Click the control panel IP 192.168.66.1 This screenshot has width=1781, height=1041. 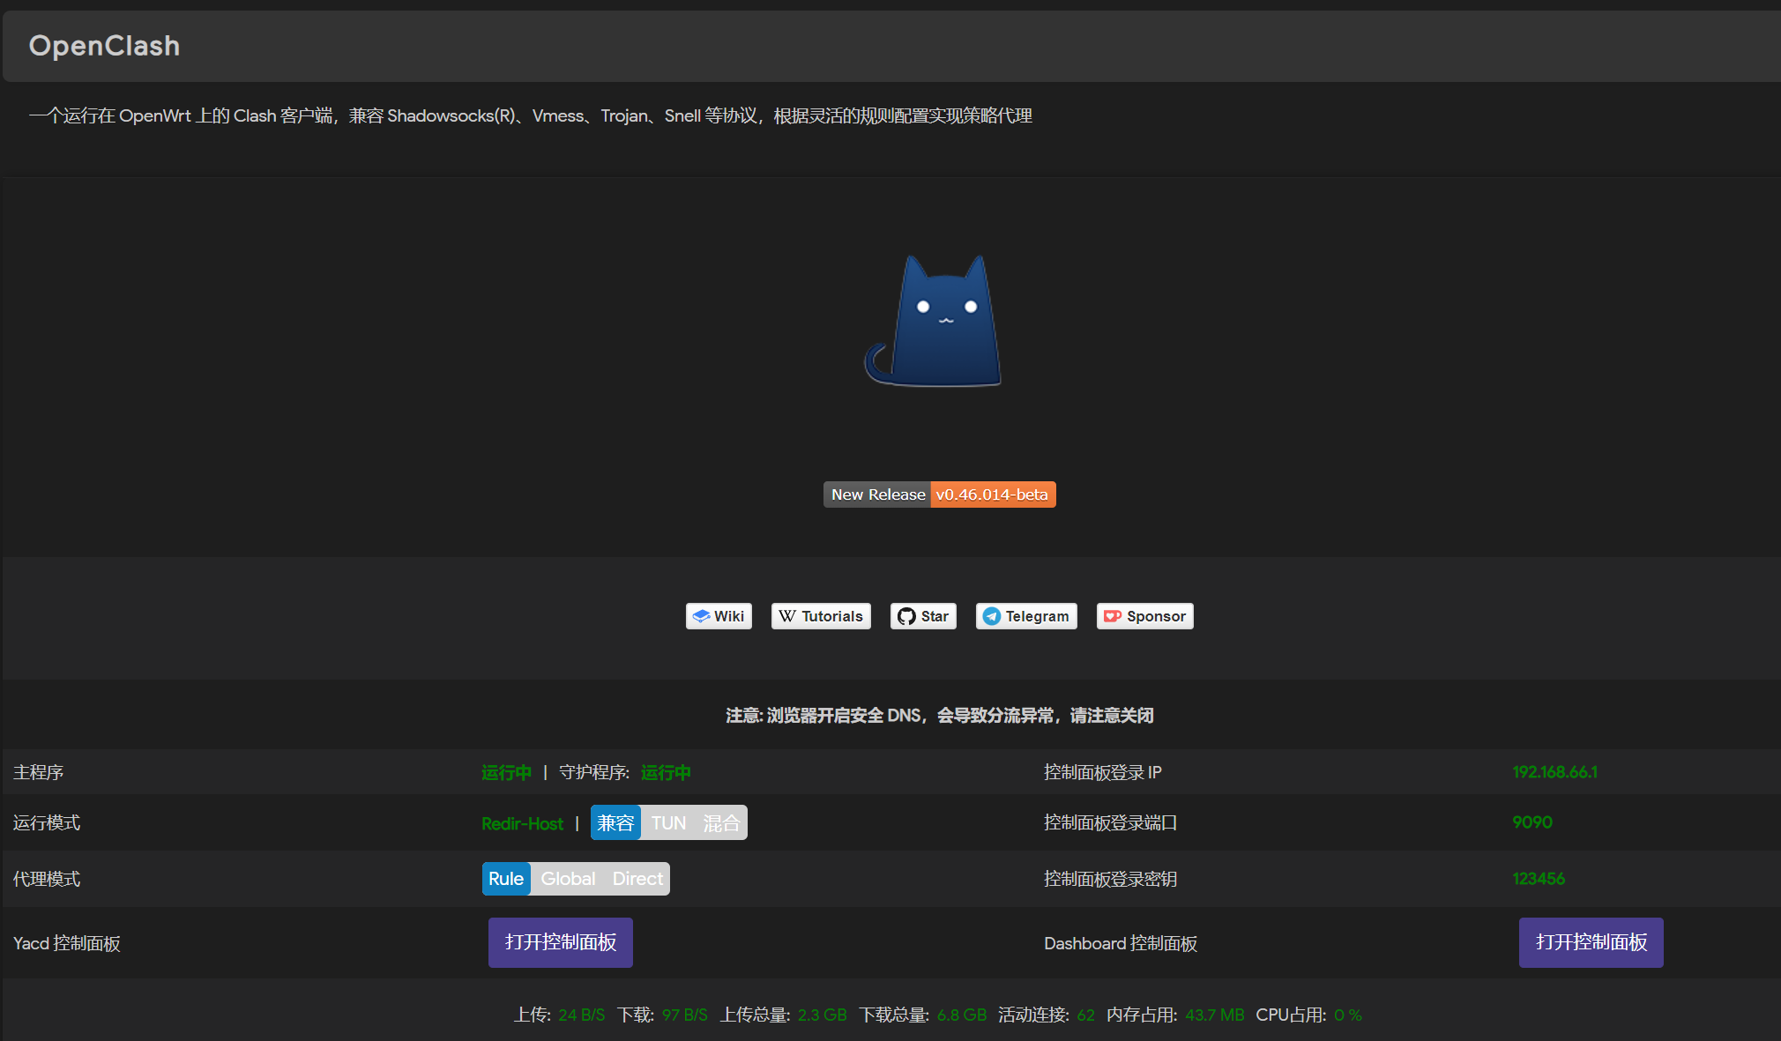tap(1554, 772)
